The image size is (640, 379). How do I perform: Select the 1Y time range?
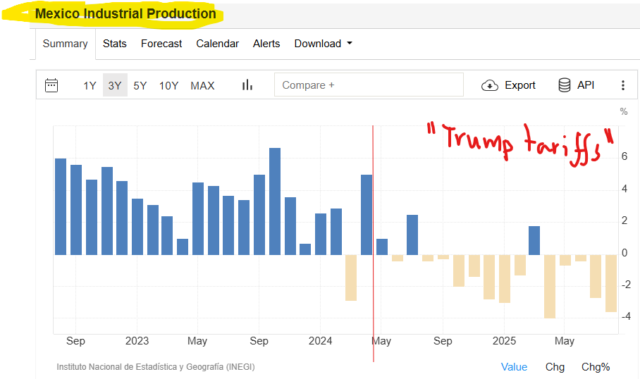(90, 86)
